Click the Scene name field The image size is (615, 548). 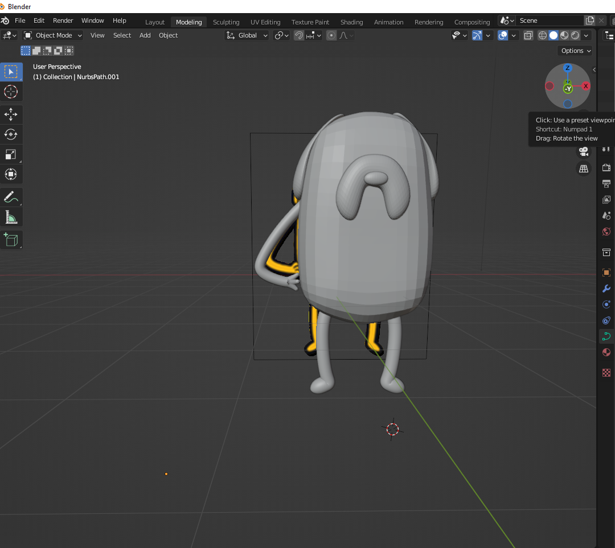550,20
